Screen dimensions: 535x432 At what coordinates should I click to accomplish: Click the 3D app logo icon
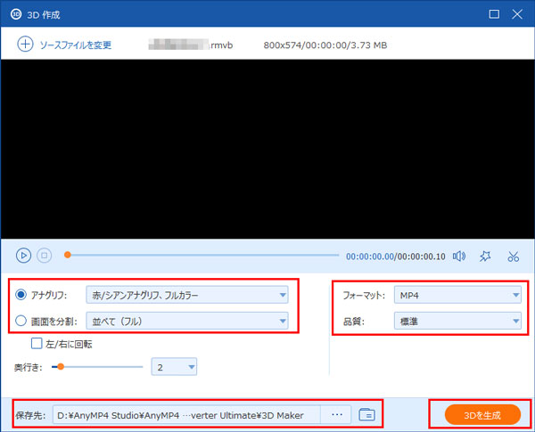pyautogui.click(x=16, y=14)
